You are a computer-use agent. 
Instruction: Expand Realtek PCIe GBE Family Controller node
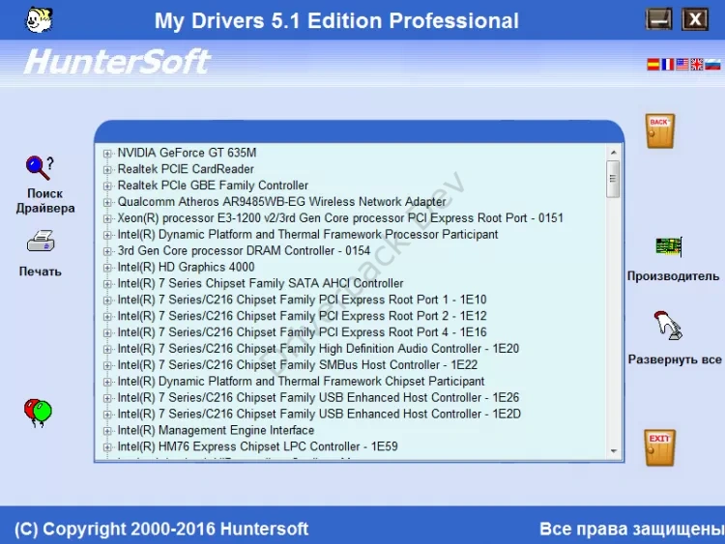pos(107,186)
